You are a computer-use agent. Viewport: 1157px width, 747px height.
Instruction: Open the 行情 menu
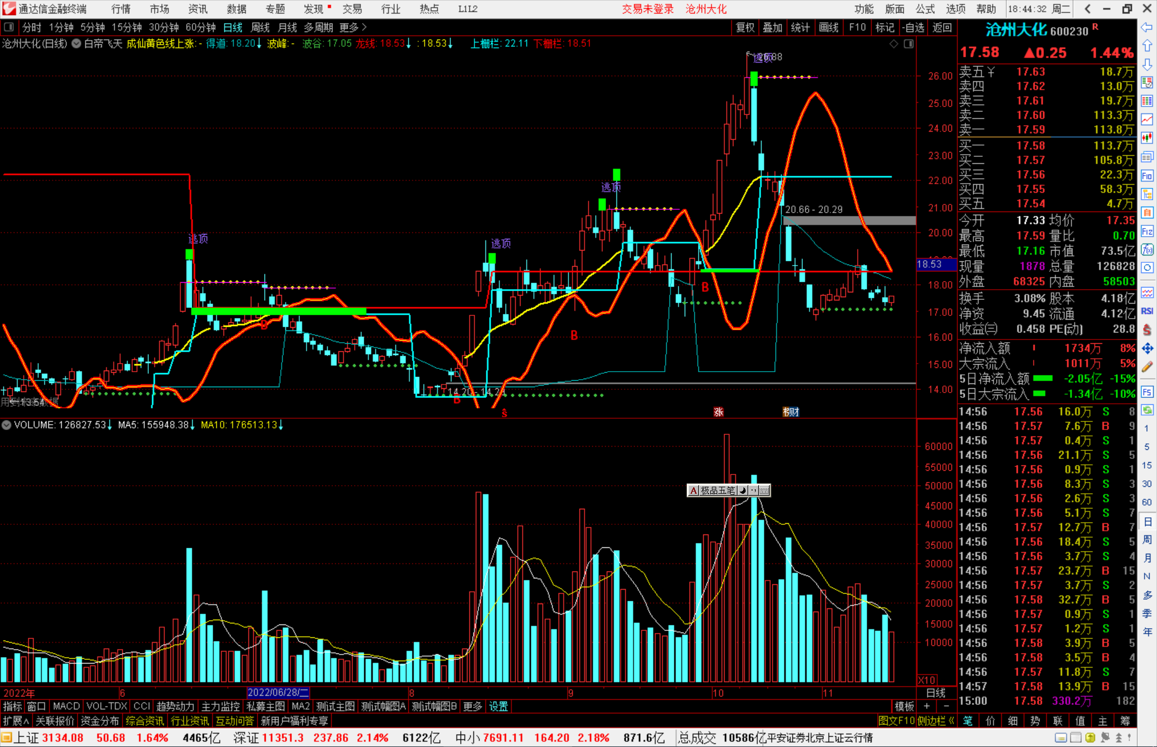coord(121,9)
